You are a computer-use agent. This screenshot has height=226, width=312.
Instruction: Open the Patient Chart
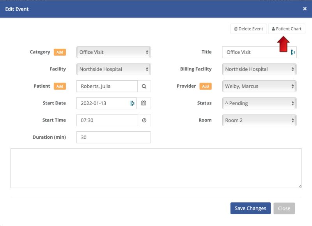click(287, 29)
